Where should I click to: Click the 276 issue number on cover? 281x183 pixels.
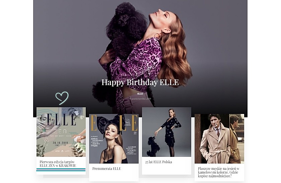point(127,120)
